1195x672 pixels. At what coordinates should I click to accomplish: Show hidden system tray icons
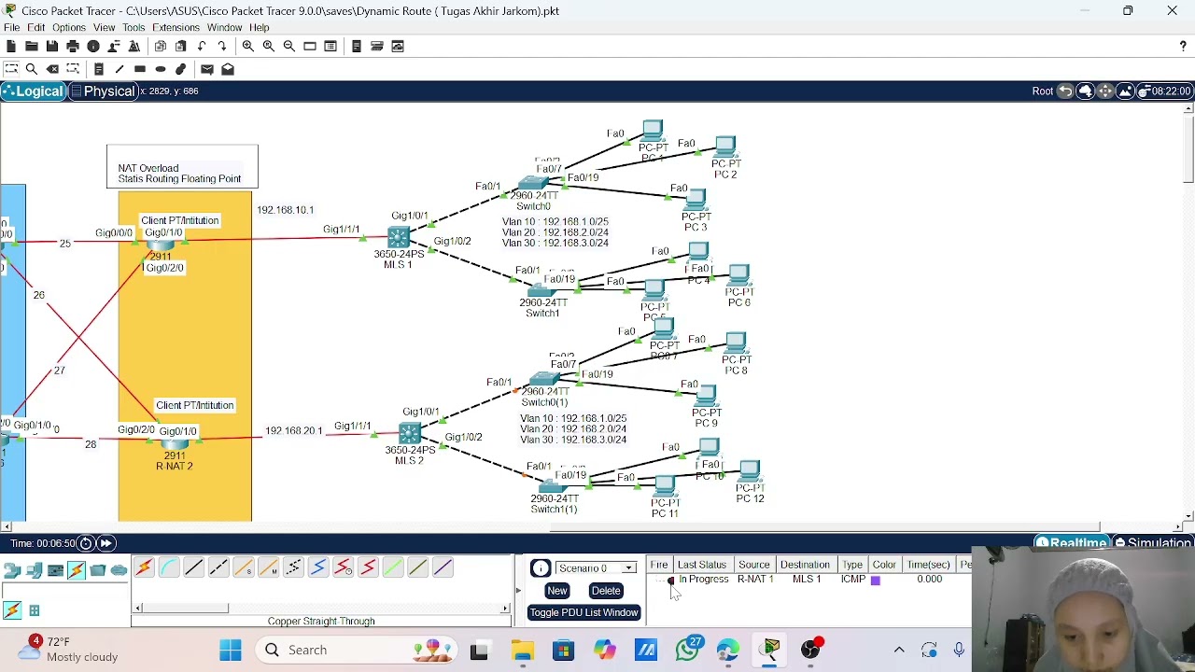tap(899, 650)
